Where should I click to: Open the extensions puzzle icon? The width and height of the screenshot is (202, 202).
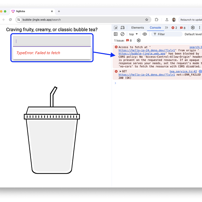[157, 20]
